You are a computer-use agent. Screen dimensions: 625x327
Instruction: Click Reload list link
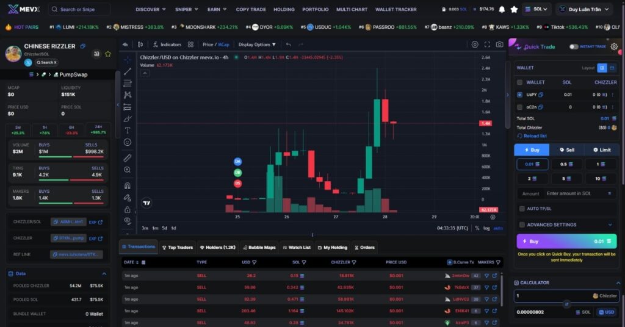pyautogui.click(x=532, y=136)
